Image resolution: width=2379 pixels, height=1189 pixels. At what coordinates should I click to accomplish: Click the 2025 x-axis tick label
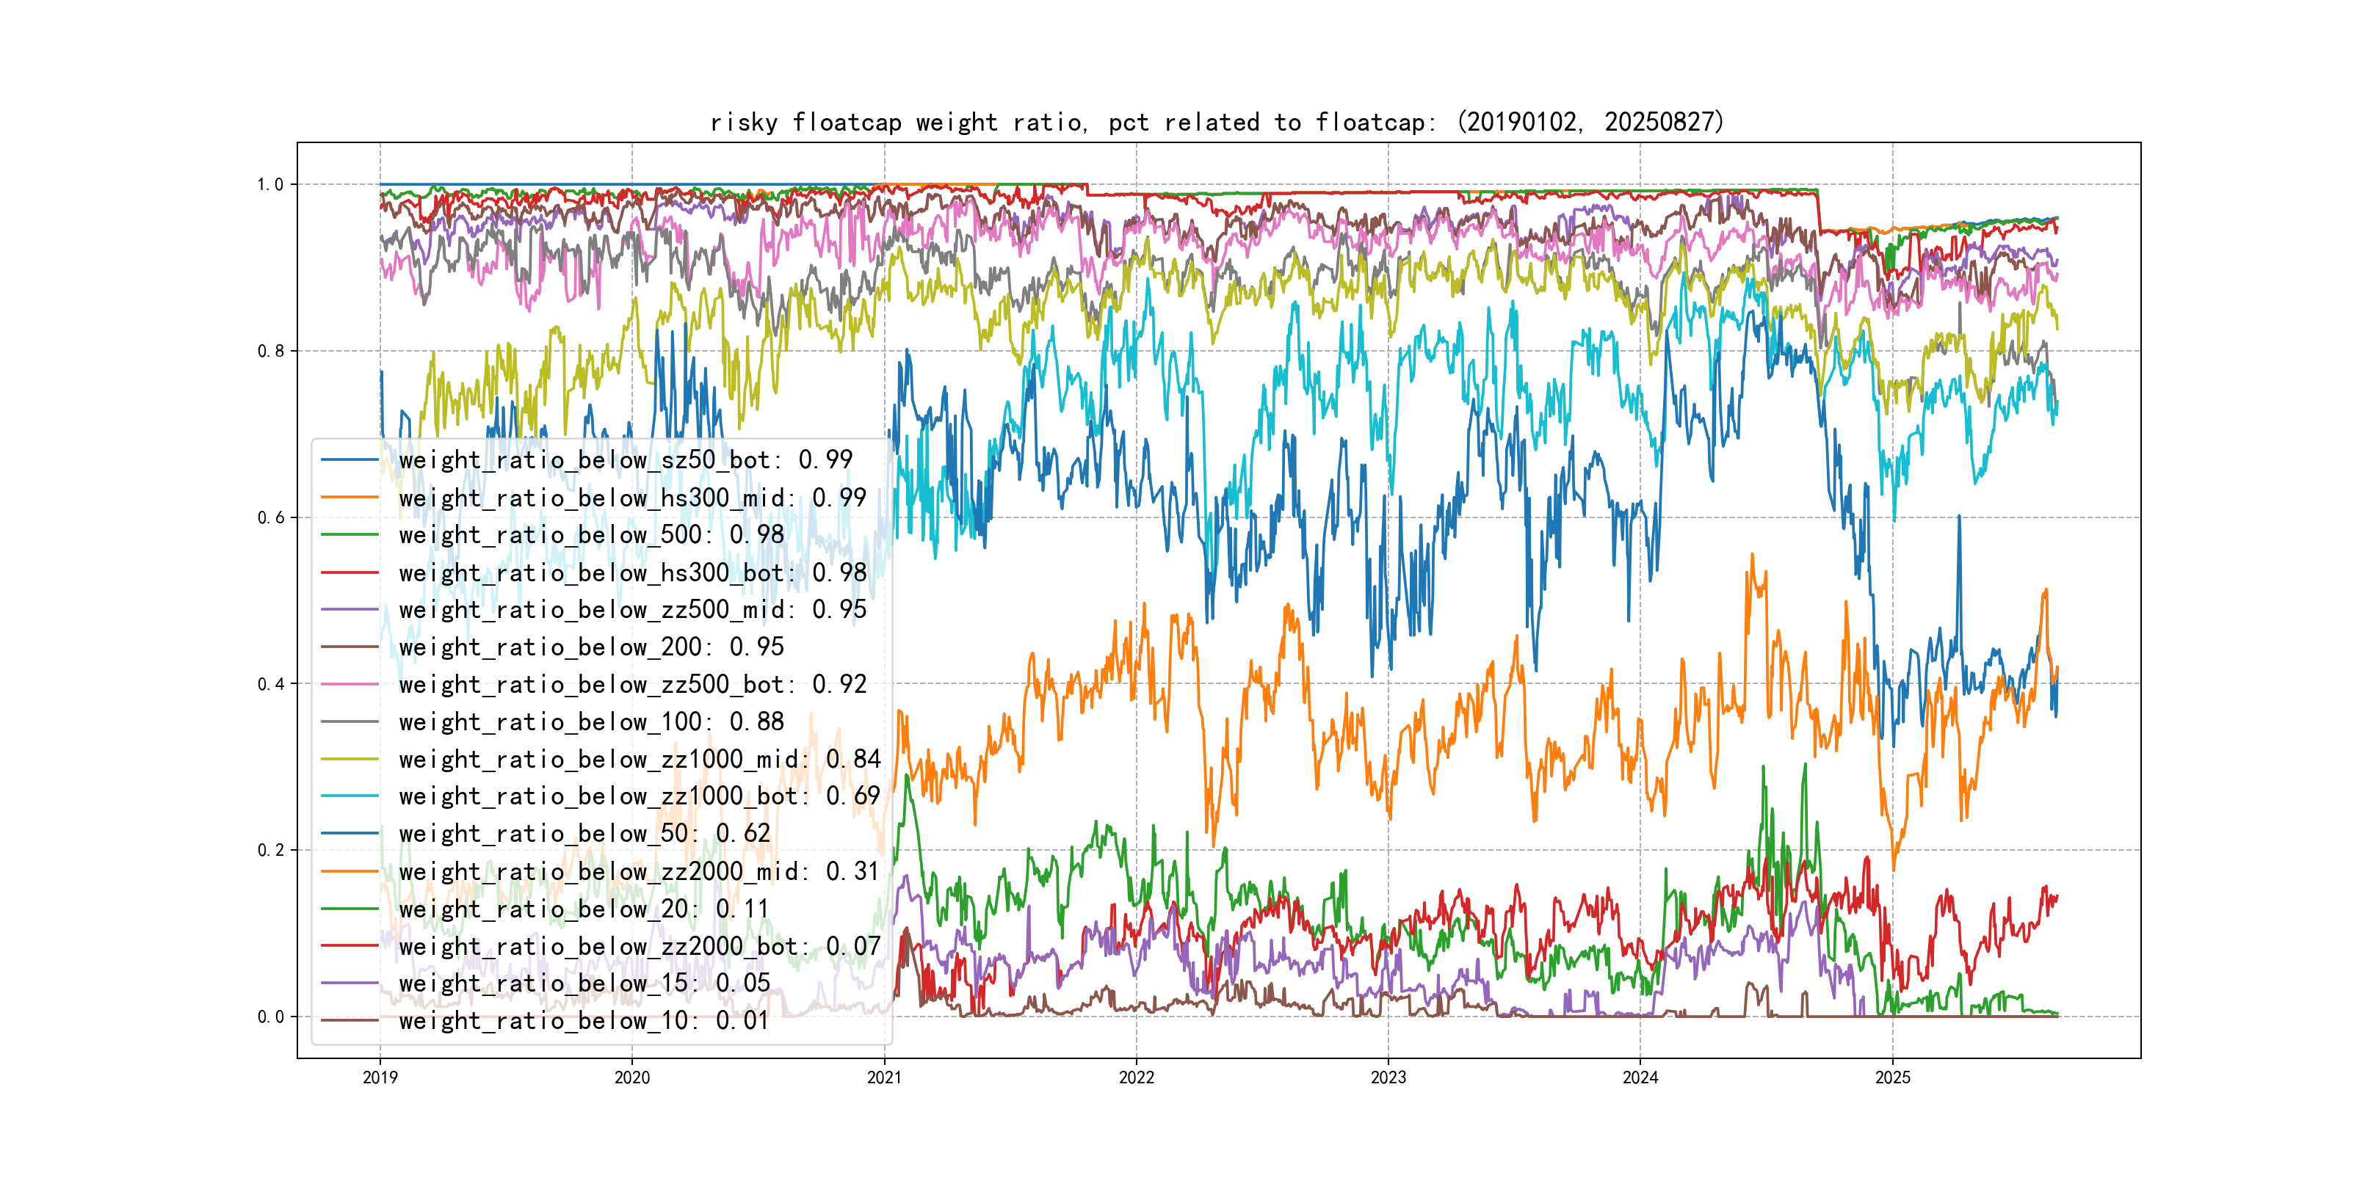pos(1892,1077)
